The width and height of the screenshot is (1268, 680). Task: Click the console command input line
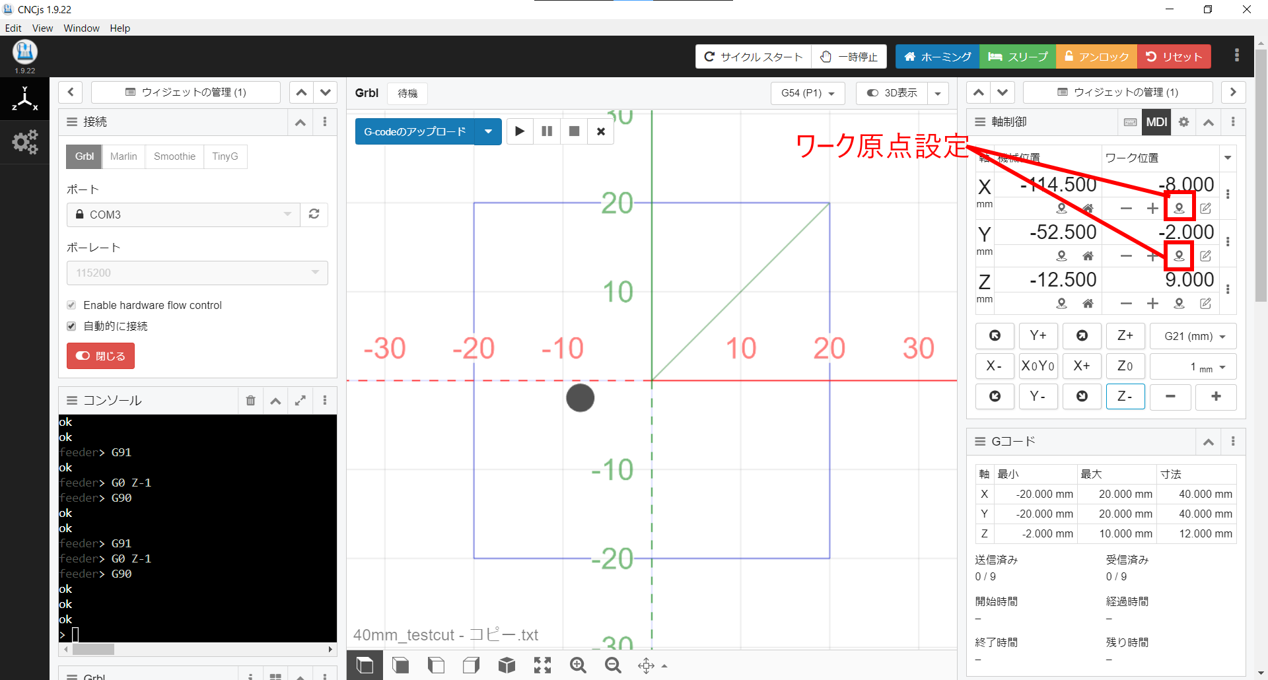(197, 634)
